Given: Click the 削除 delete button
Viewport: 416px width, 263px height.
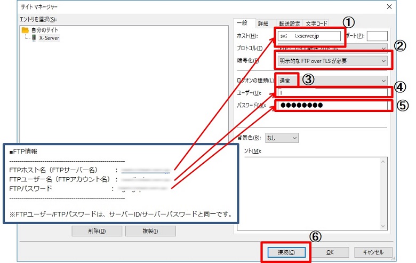Looking at the screenshot, I should click(x=97, y=231).
